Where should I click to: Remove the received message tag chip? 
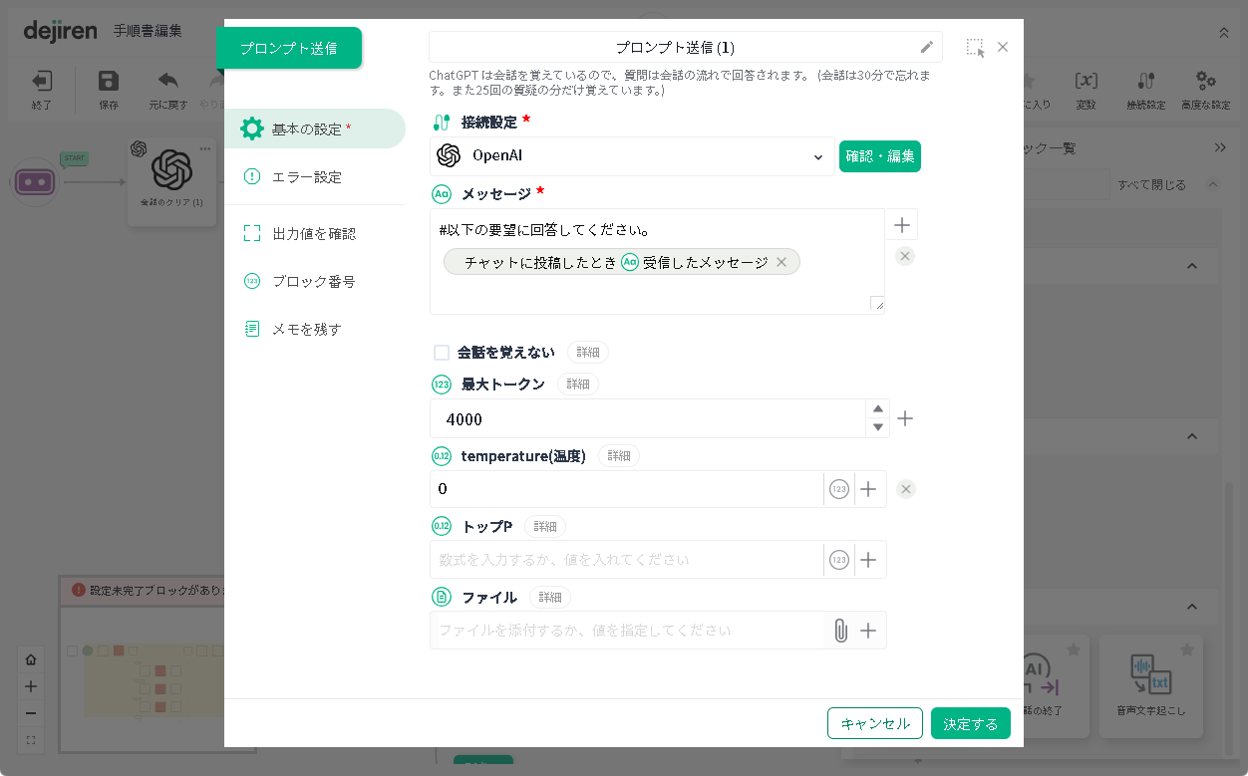(x=781, y=262)
